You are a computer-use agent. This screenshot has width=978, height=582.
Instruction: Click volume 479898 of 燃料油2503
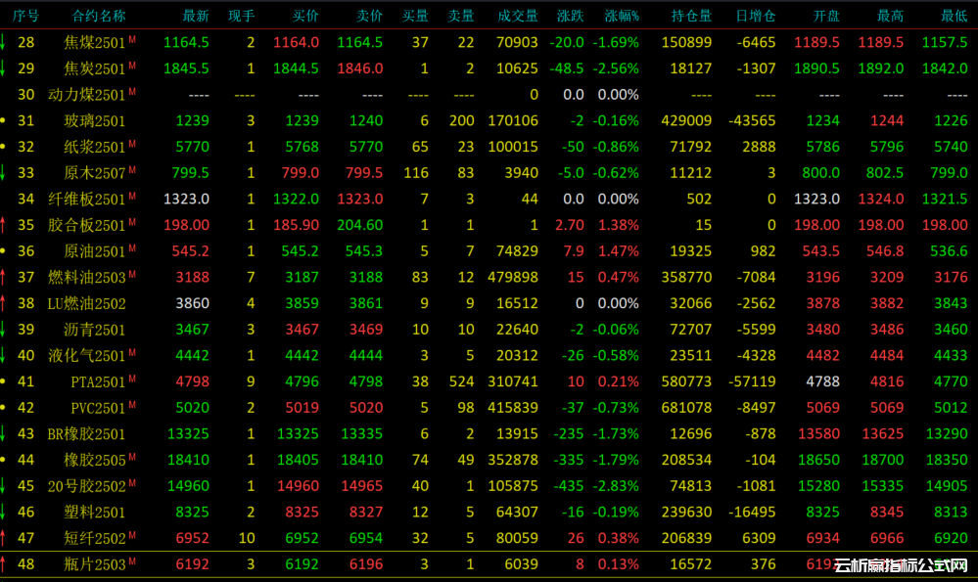click(x=513, y=277)
